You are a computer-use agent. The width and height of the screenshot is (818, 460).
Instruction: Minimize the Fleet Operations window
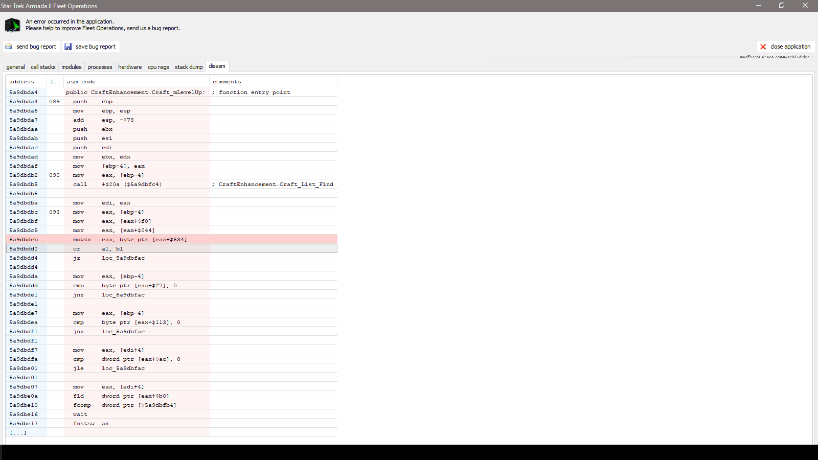click(759, 5)
